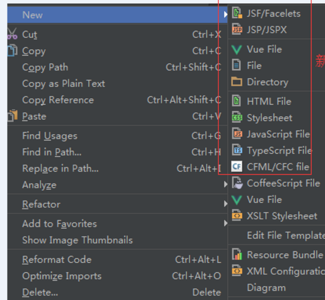The width and height of the screenshot is (325, 300).
Task: Click the CoffeeScript File cup icon
Action: coord(237,183)
